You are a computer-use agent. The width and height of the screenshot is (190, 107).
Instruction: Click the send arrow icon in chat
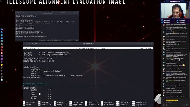(187, 105)
